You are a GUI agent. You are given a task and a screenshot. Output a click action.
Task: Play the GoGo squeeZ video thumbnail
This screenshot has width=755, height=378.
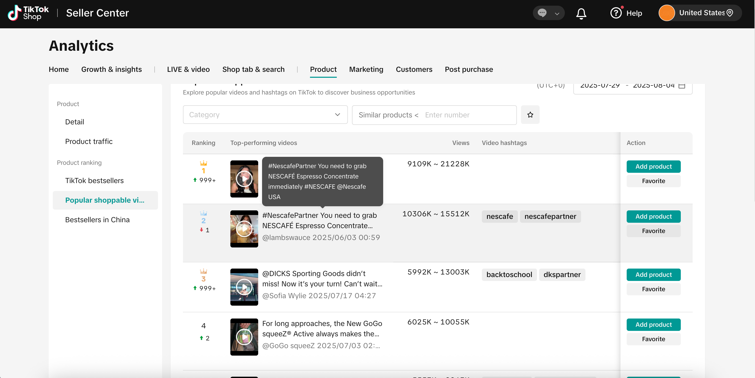pos(244,337)
